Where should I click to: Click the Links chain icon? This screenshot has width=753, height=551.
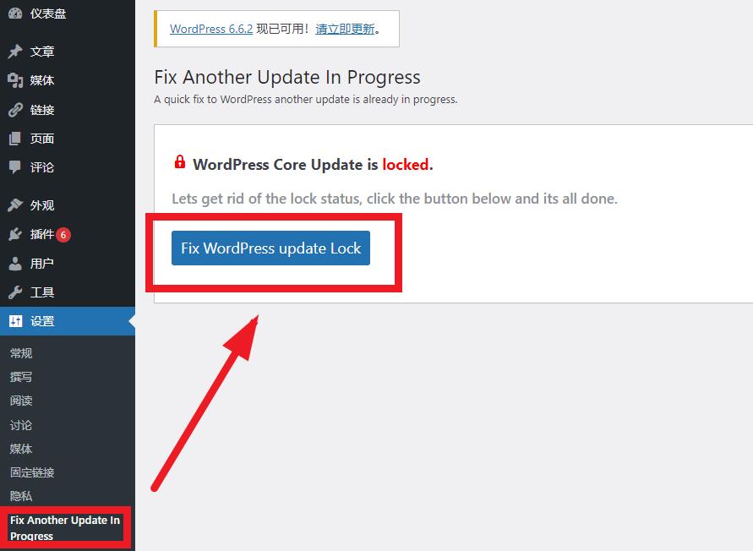15,110
